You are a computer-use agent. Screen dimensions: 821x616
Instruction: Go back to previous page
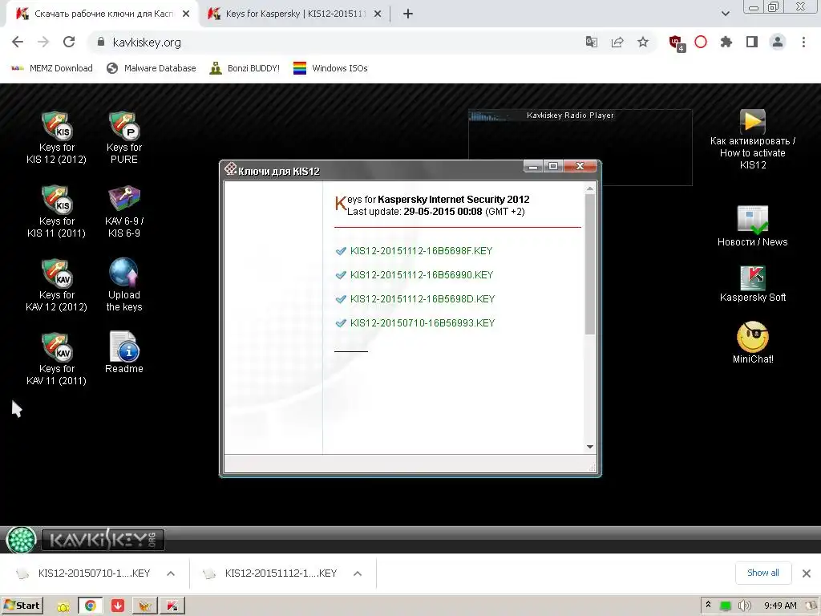pos(18,42)
